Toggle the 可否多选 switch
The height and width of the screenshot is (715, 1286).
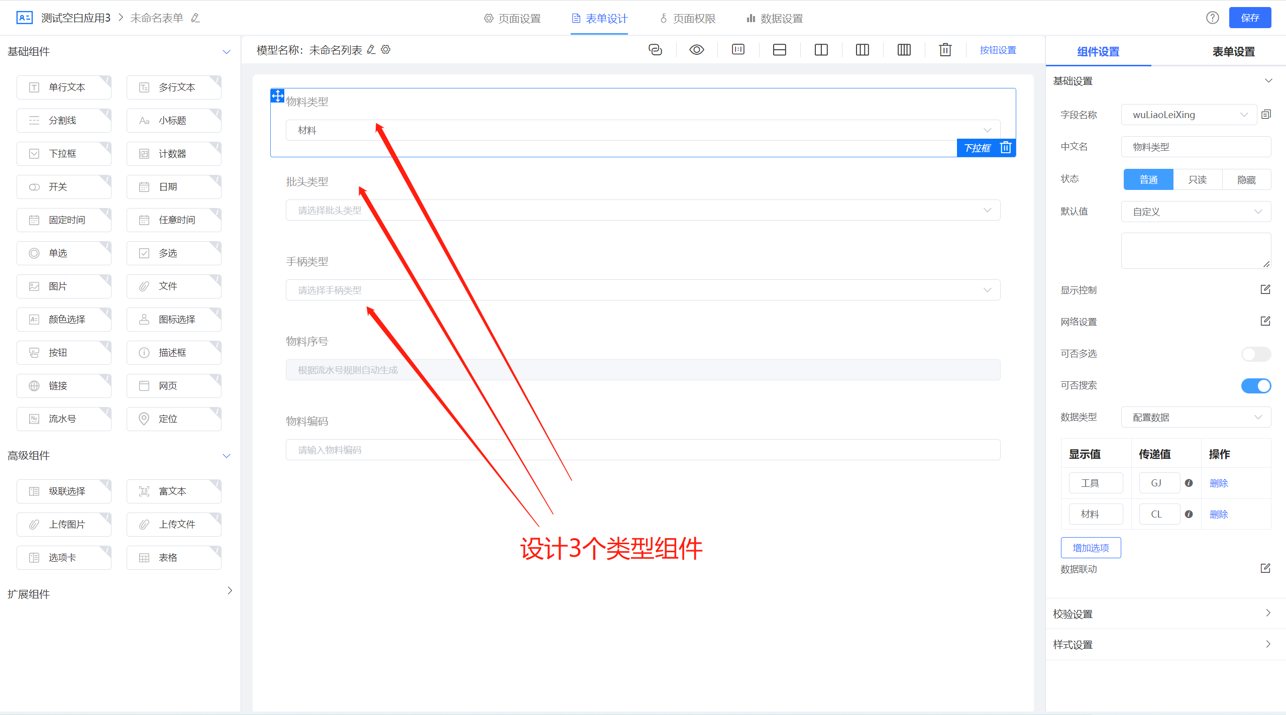[1256, 354]
